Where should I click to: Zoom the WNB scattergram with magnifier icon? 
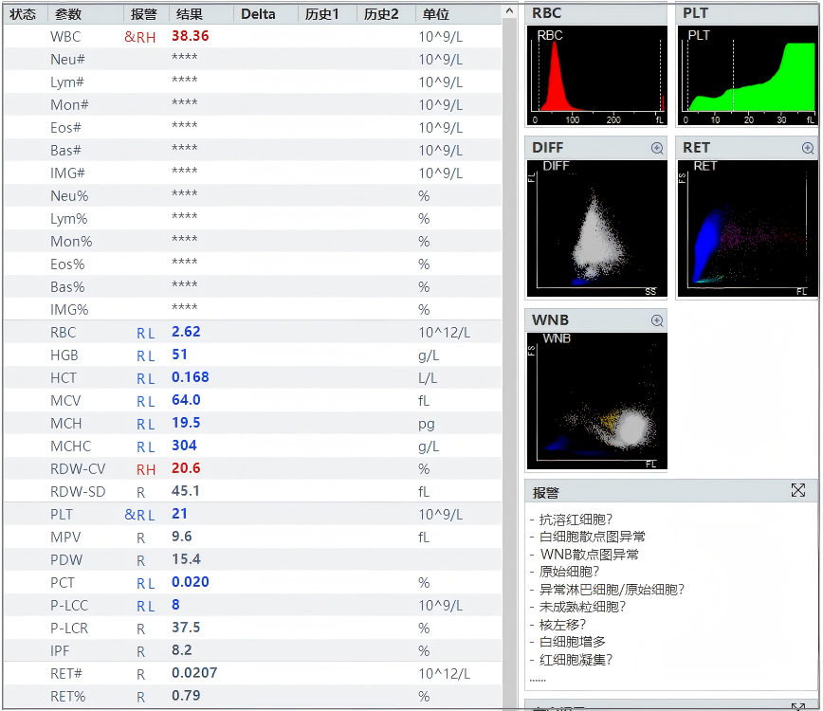[x=657, y=320]
